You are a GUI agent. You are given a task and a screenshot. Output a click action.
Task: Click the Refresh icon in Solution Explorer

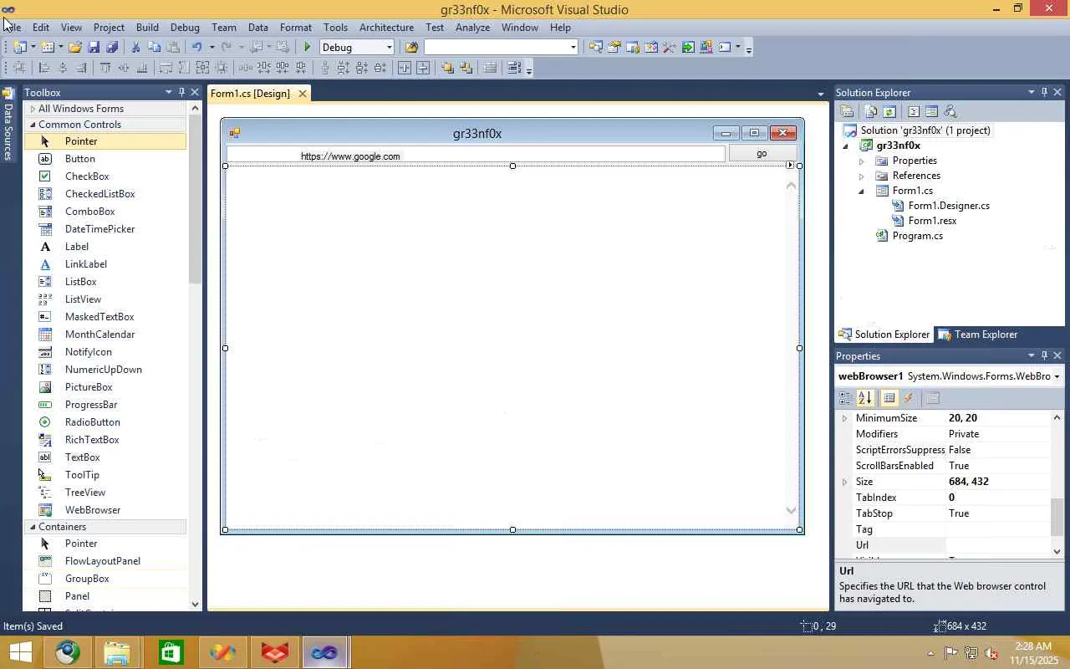pyautogui.click(x=889, y=111)
